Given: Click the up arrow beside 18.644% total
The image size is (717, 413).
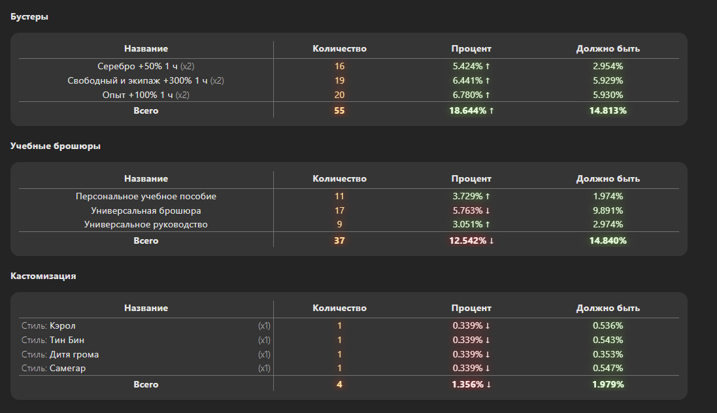Looking at the screenshot, I should (x=492, y=111).
